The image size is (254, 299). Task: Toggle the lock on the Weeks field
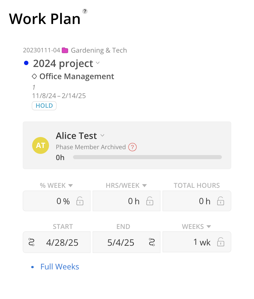click(x=221, y=242)
